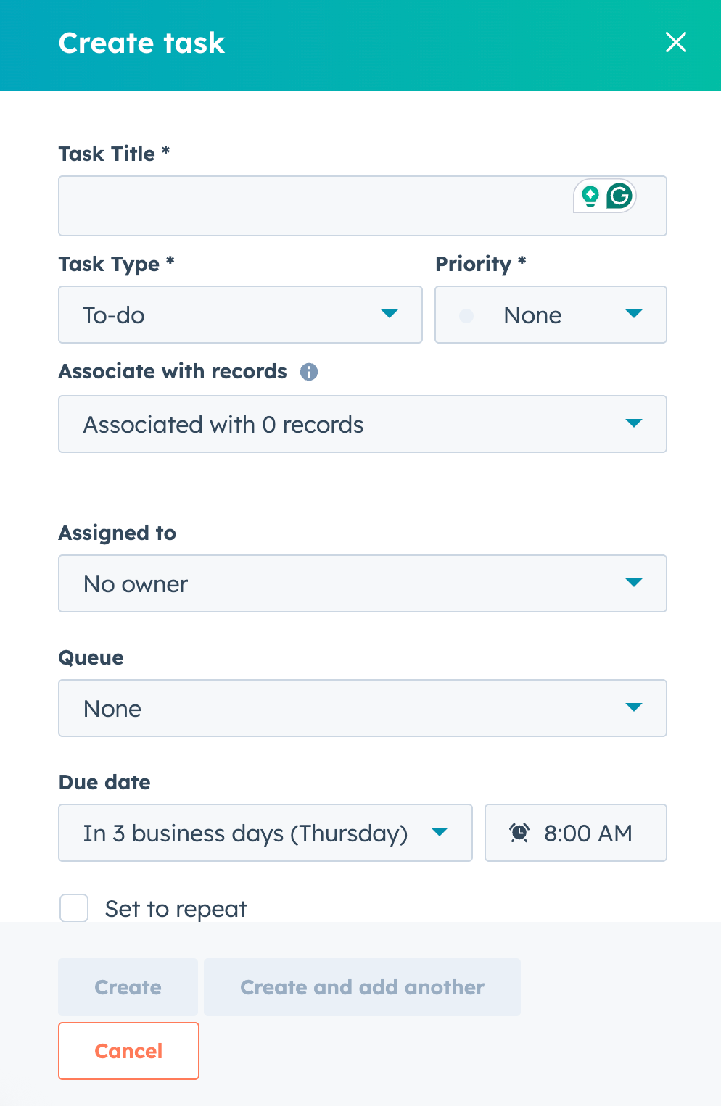Click the 8:00 AM time field
This screenshot has width=721, height=1106.
pos(588,833)
